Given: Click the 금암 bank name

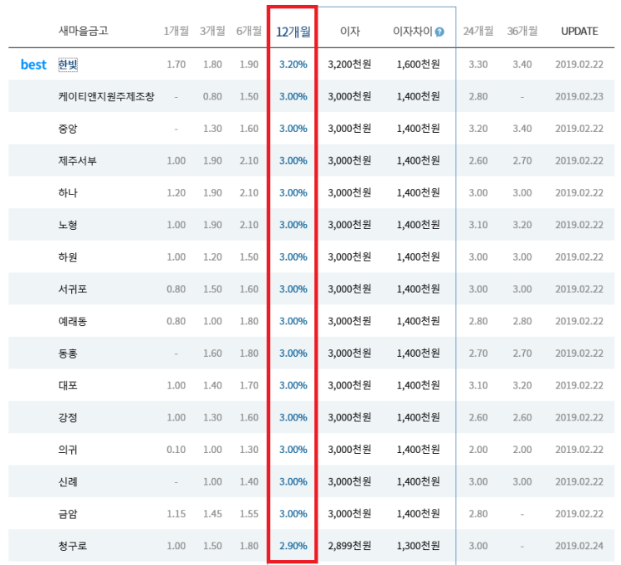Looking at the screenshot, I should click(68, 514).
